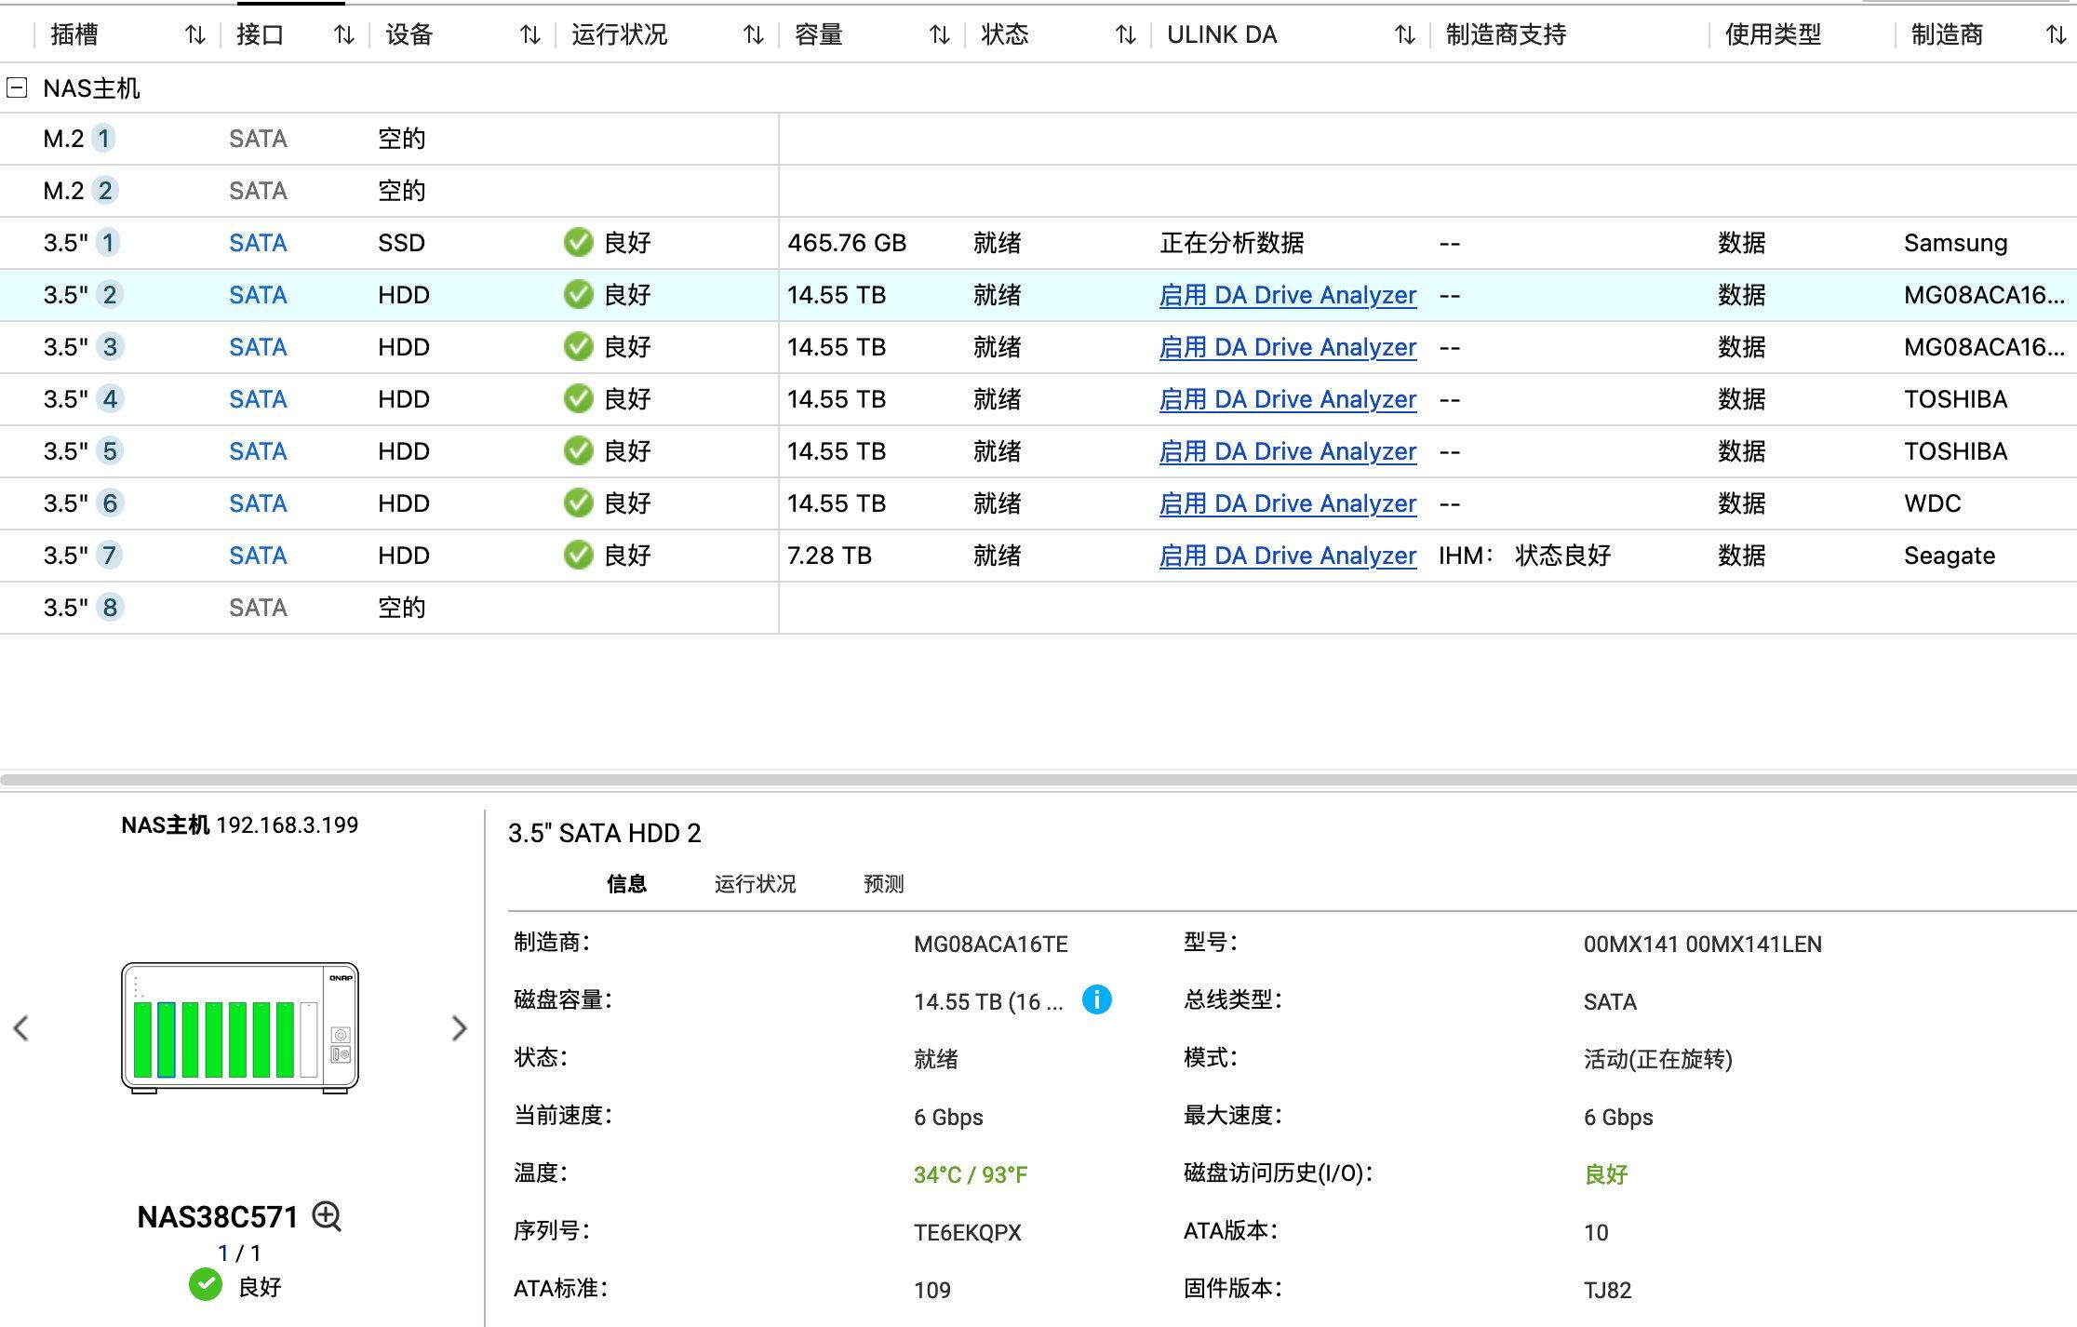This screenshot has height=1327, width=2077.
Task: Click 正在分析数据 status cell
Action: point(1232,243)
